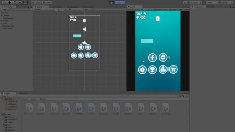The height and width of the screenshot is (132, 235).
Task: Toggle scene lighting button
Action: (x=61, y=9)
